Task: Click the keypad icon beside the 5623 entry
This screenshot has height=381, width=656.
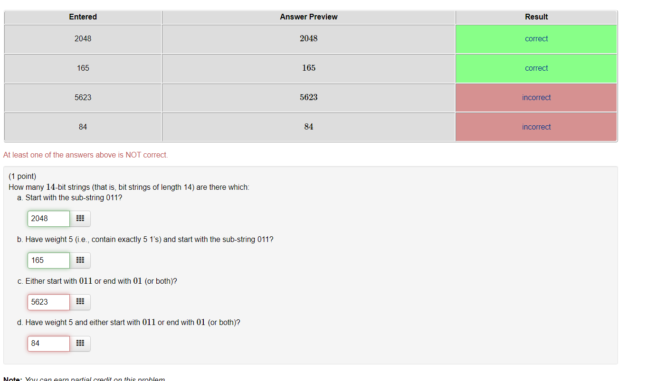Action: [x=80, y=302]
